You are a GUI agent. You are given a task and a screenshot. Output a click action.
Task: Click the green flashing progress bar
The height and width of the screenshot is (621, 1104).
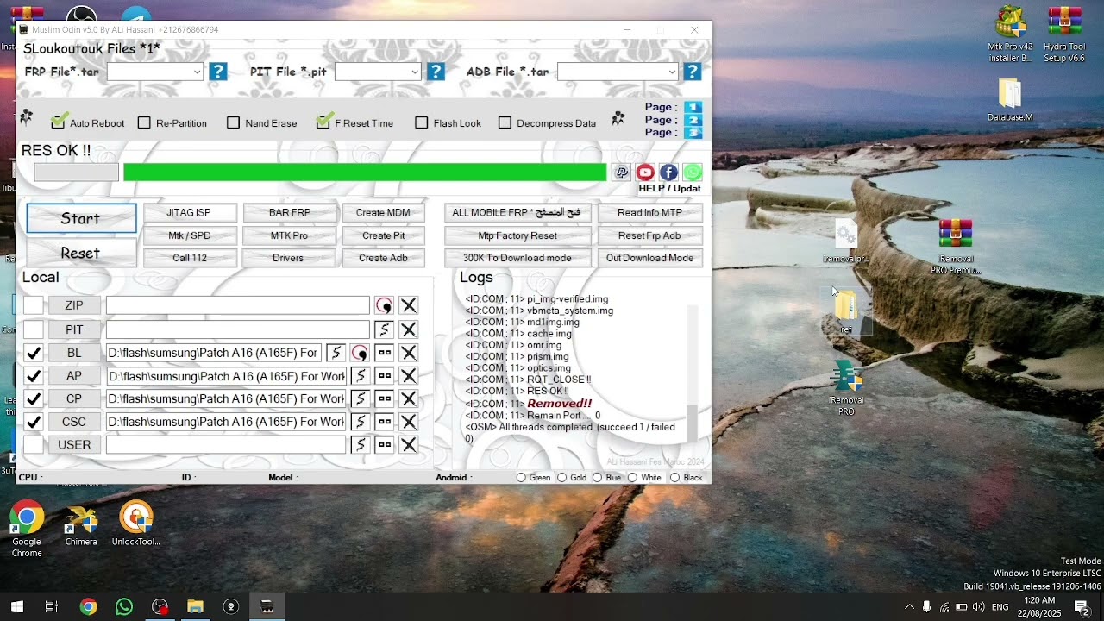coord(365,172)
